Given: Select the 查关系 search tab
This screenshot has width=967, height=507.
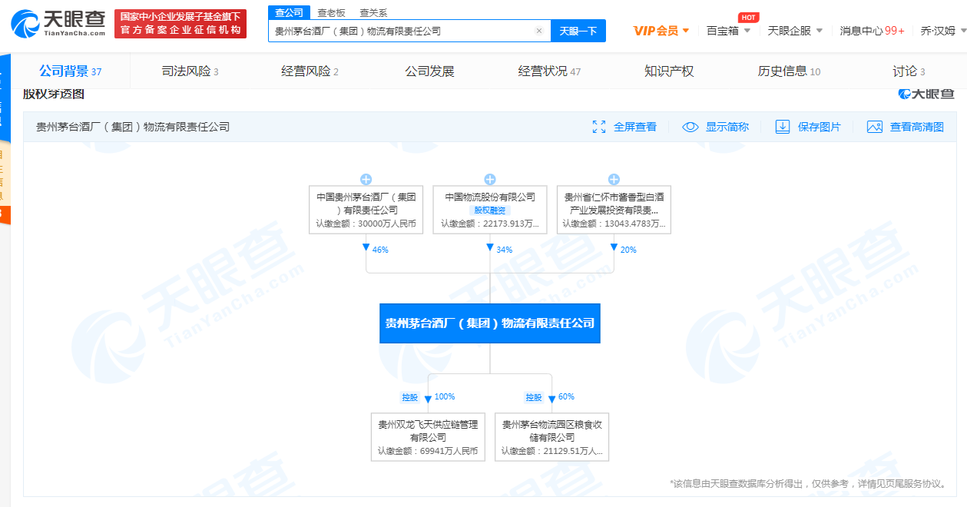Looking at the screenshot, I should [373, 12].
